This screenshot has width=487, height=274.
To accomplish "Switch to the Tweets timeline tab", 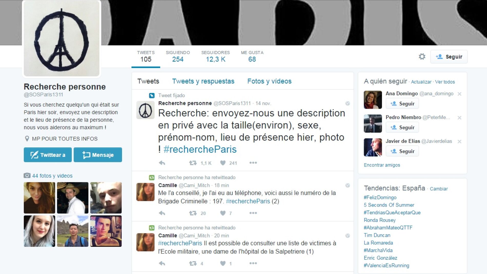I will (x=148, y=81).
